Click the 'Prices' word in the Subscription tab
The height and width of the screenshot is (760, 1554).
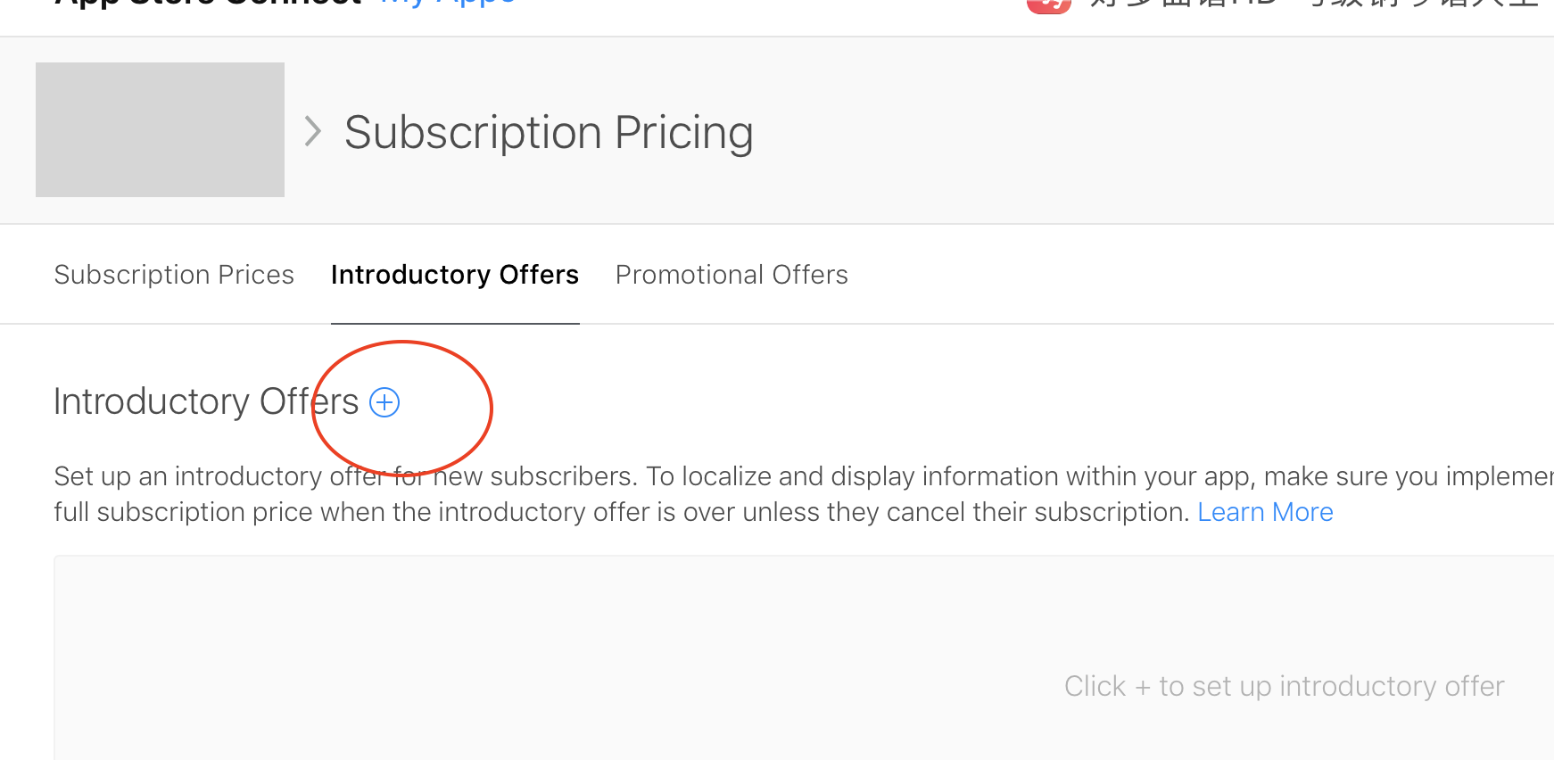(256, 275)
